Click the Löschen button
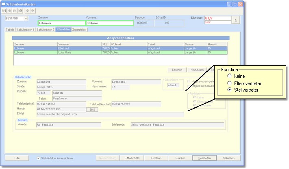The width and height of the screenshot is (289, 169). [177, 70]
